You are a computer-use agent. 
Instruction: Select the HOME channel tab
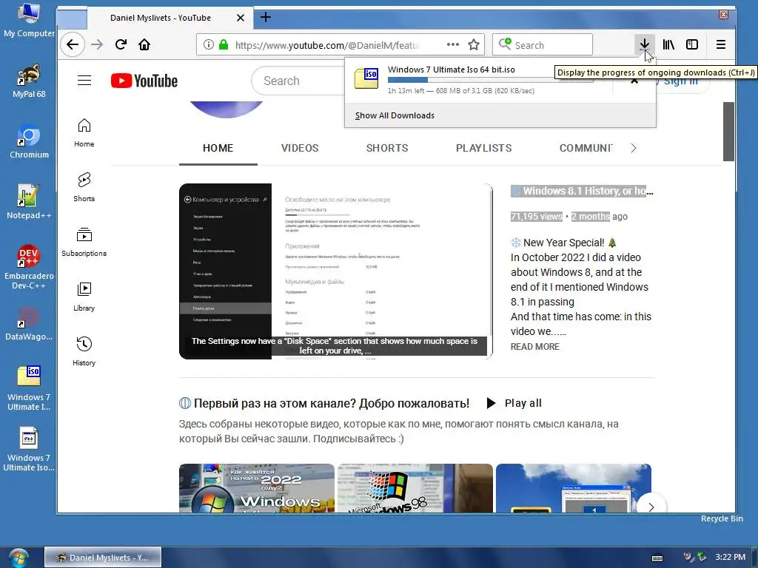point(218,148)
